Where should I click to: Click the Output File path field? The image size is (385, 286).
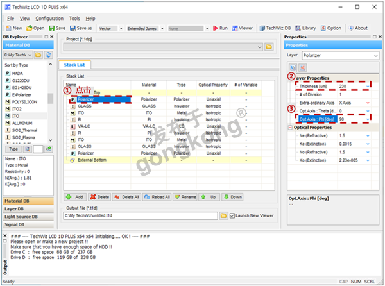141,215
